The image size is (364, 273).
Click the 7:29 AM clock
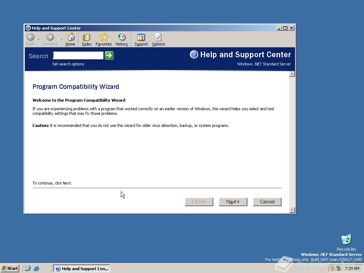[352, 268]
